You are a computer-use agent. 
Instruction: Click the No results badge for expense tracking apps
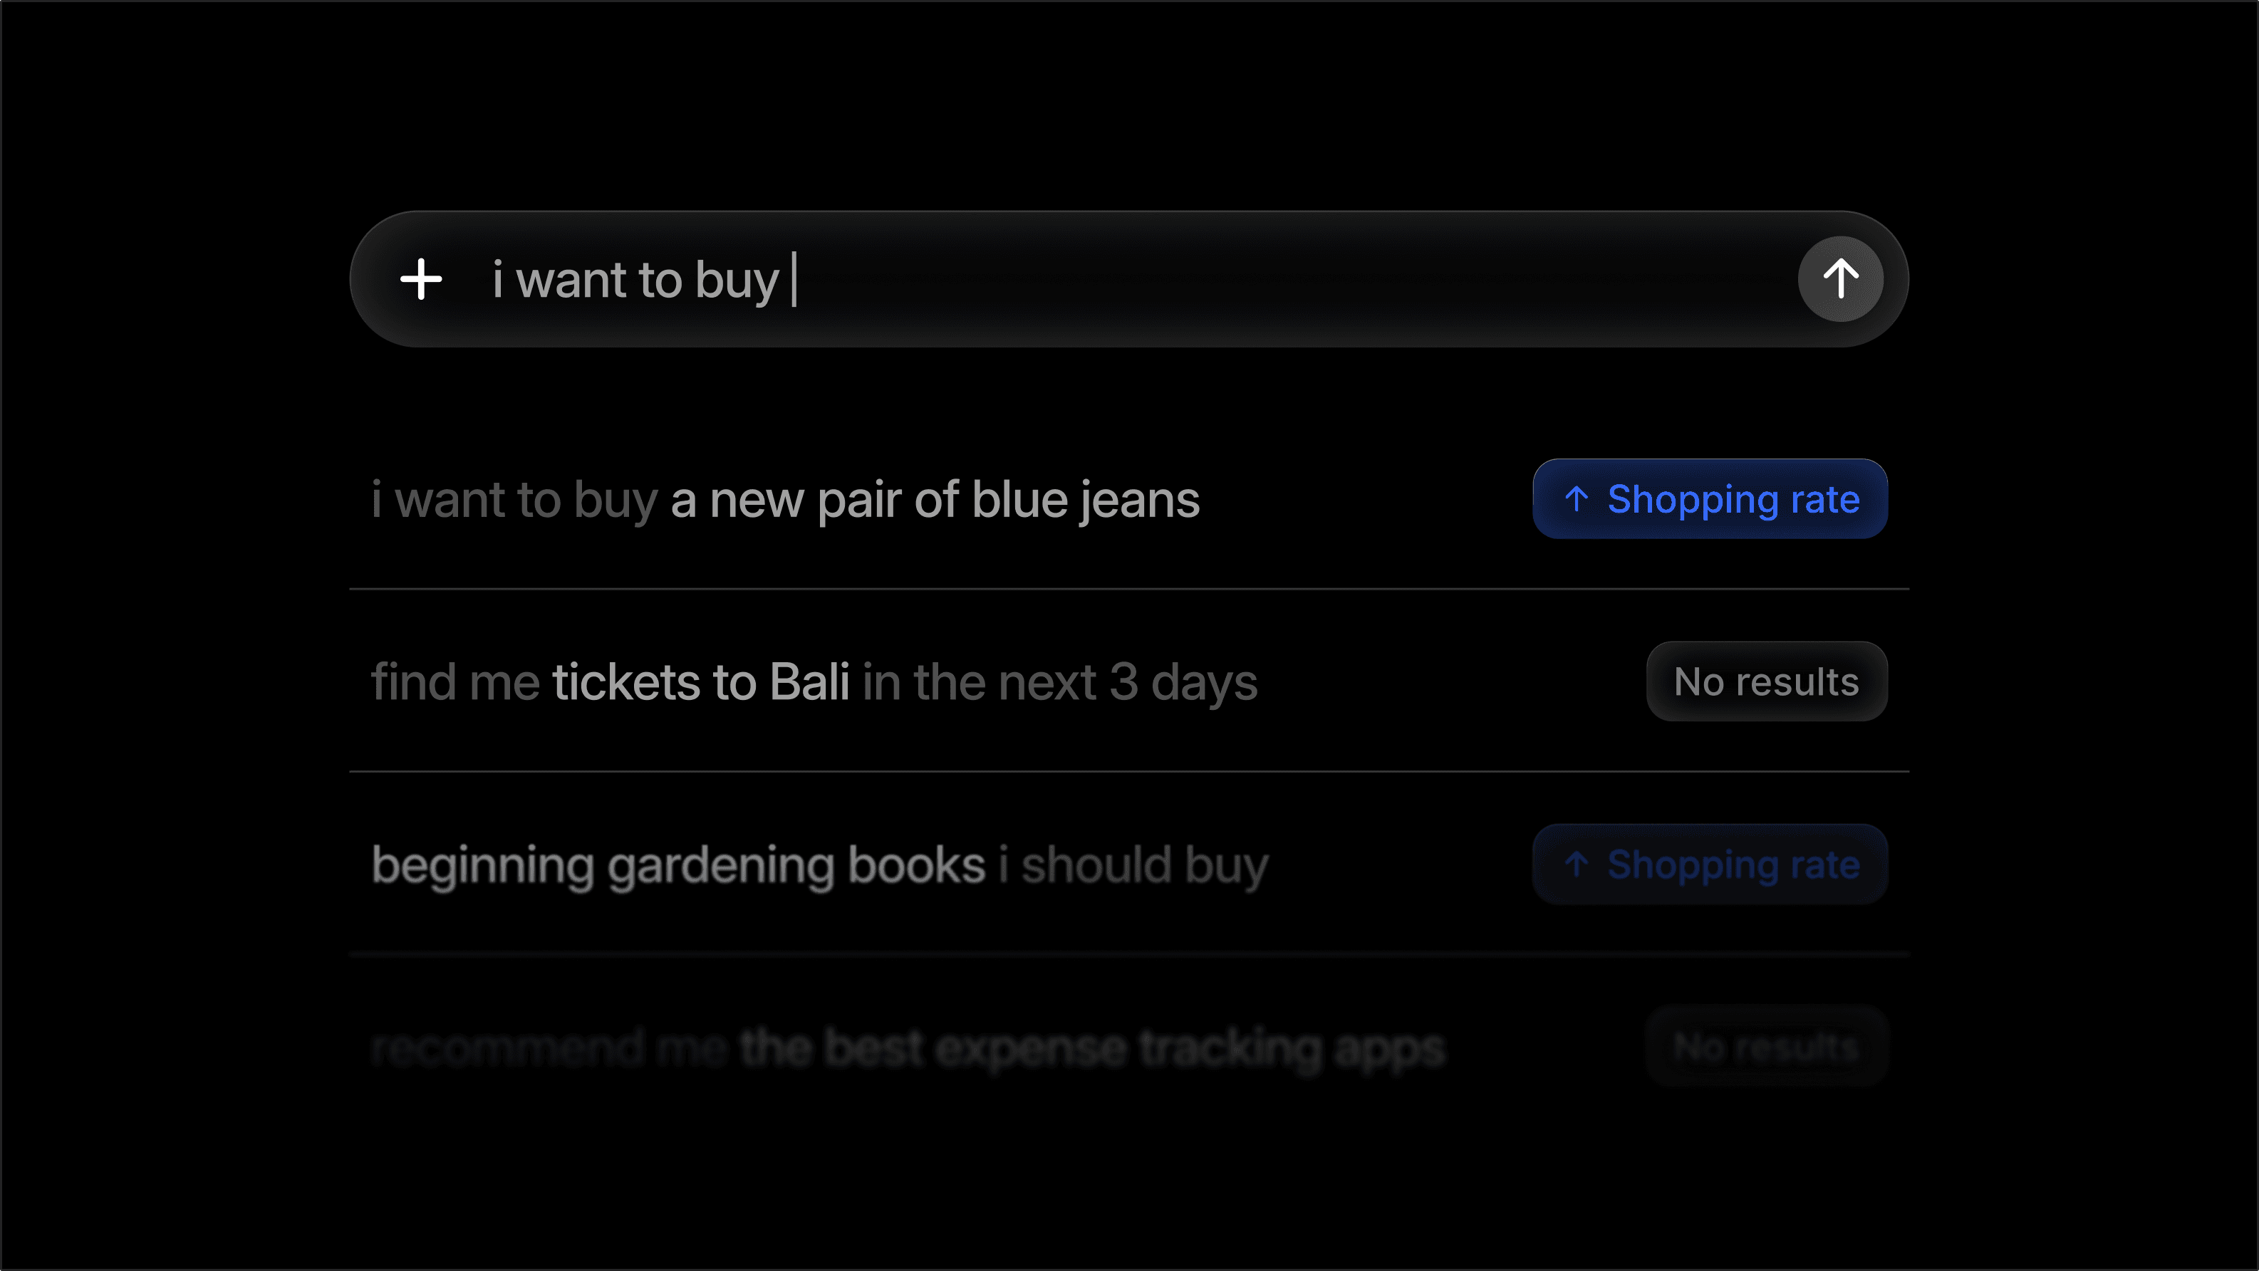click(1765, 1046)
